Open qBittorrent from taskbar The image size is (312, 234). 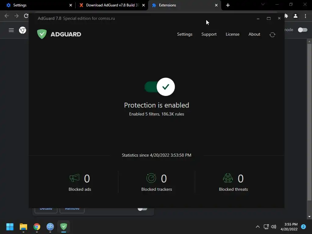point(50,227)
